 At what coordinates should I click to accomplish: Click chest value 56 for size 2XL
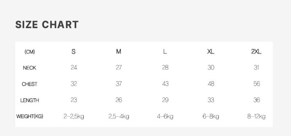click(x=257, y=84)
